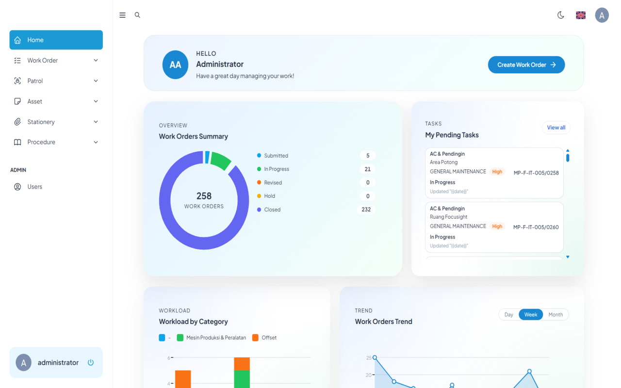Open the Users admin page
The height and width of the screenshot is (388, 621).
click(x=35, y=186)
